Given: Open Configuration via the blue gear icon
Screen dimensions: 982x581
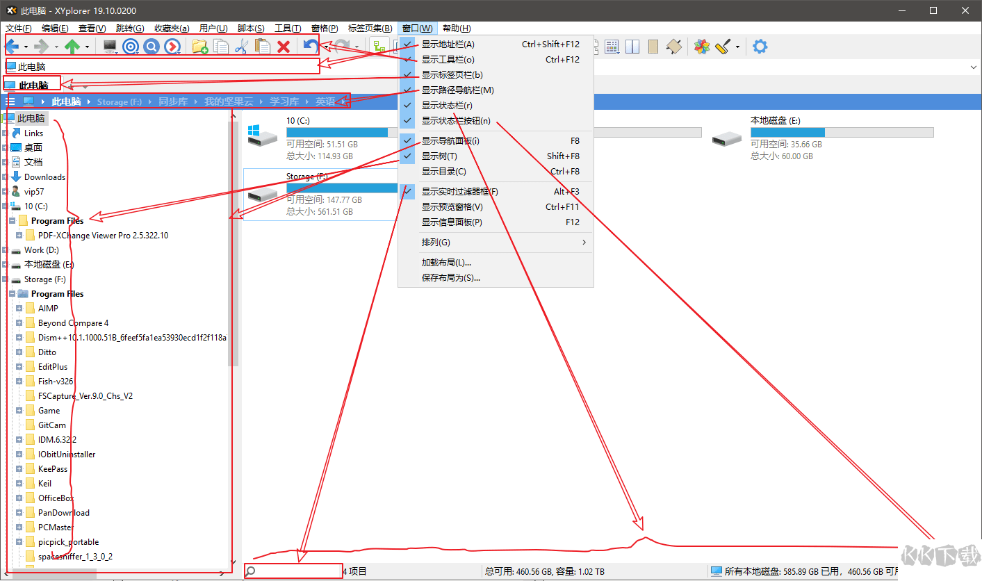Looking at the screenshot, I should (x=760, y=47).
